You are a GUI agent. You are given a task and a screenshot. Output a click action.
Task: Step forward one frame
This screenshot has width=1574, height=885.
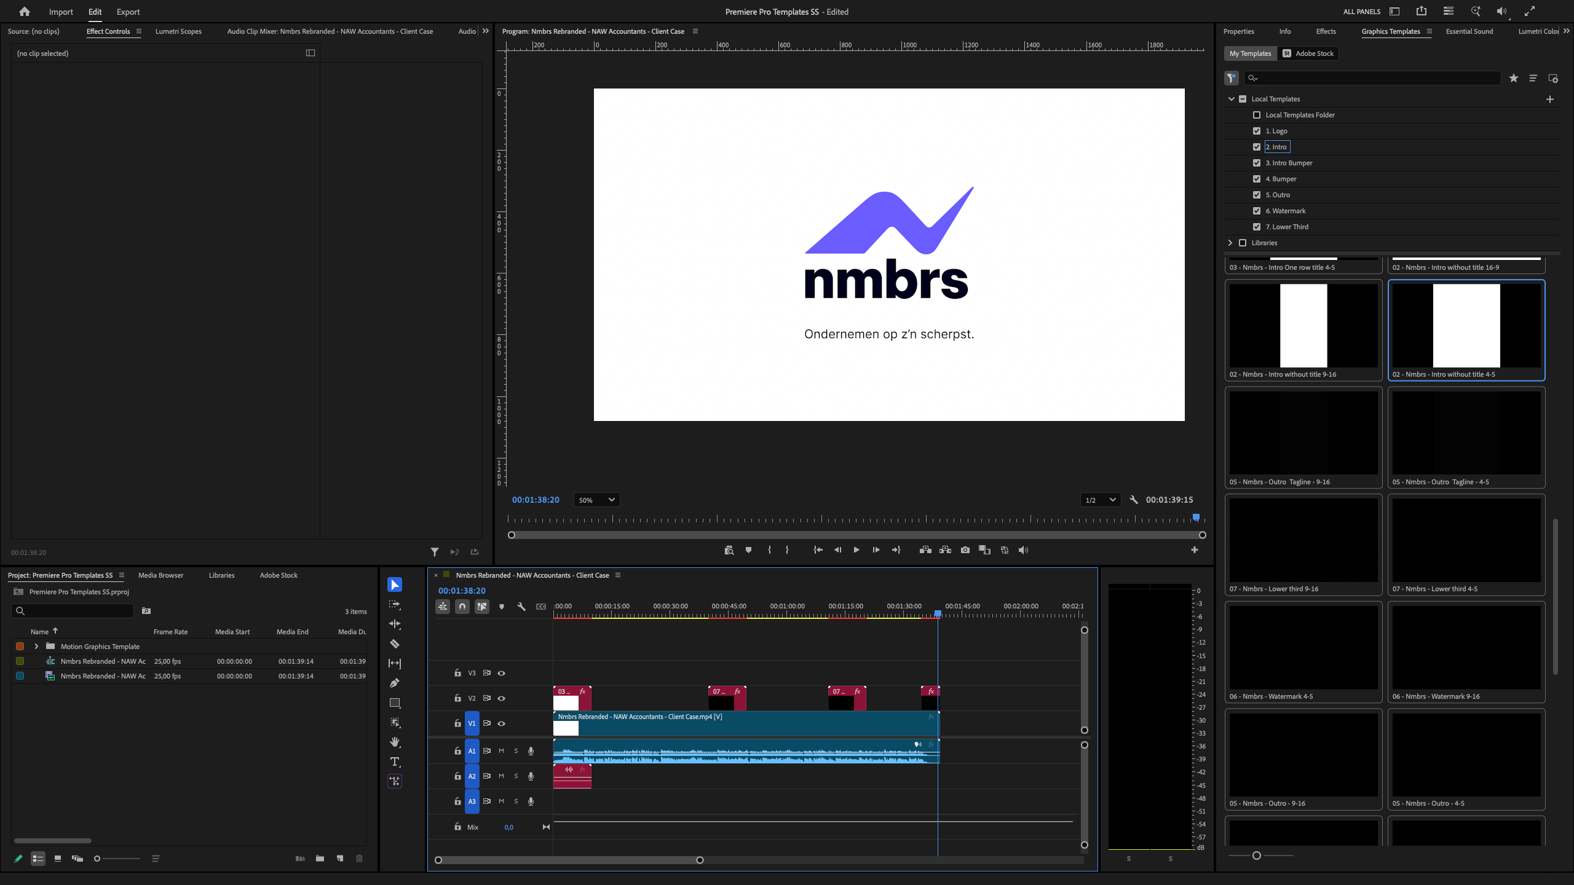pos(876,550)
